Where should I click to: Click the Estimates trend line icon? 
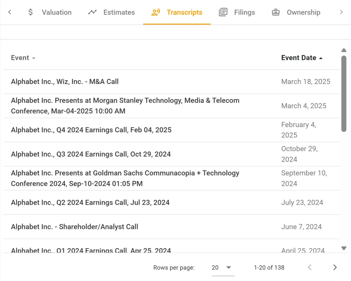pos(92,12)
